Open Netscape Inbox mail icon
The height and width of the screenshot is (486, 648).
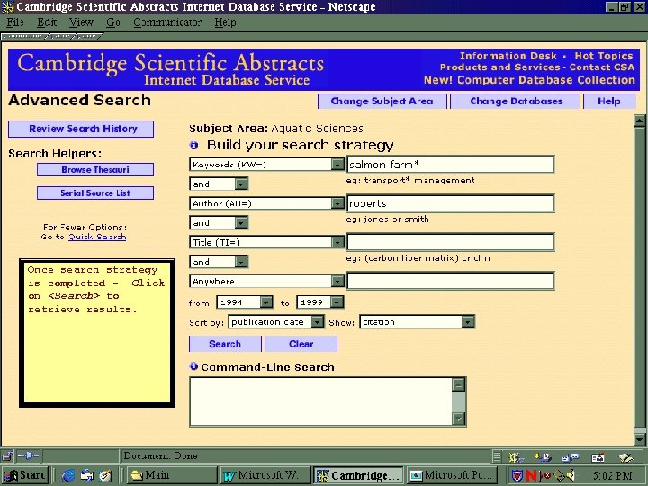pyautogui.click(x=543, y=457)
